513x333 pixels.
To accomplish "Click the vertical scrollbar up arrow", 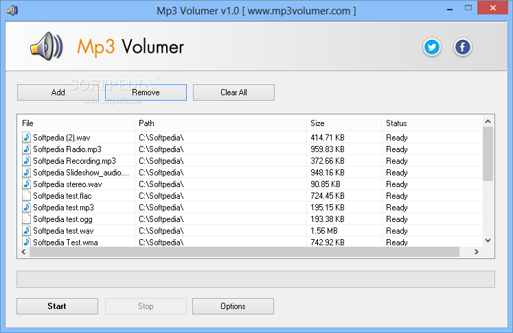I will [488, 121].
